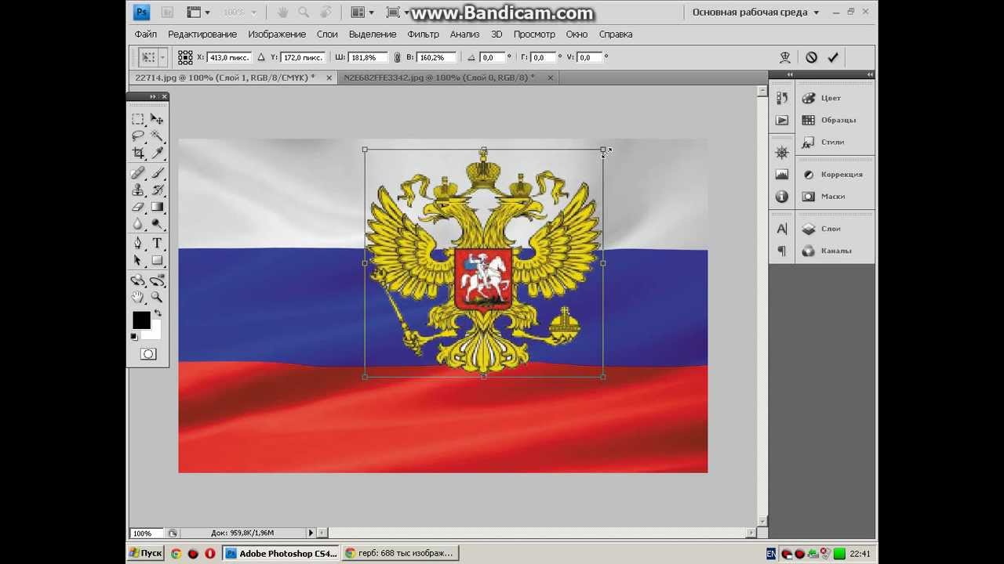Open the Редактирование menu
The height and width of the screenshot is (564, 1004).
pyautogui.click(x=202, y=34)
